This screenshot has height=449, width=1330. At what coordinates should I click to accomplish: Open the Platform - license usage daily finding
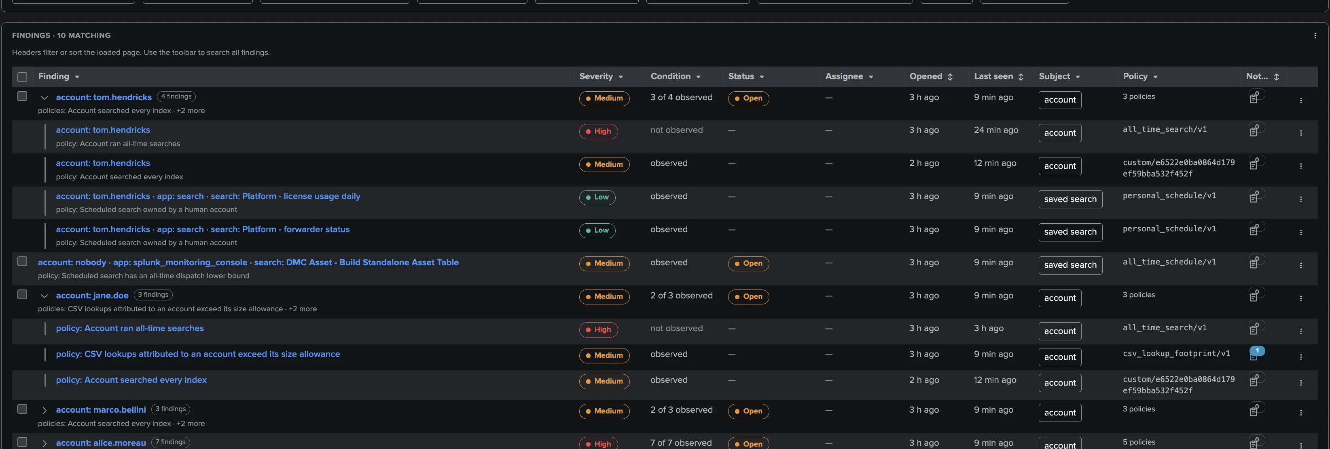pyautogui.click(x=208, y=196)
